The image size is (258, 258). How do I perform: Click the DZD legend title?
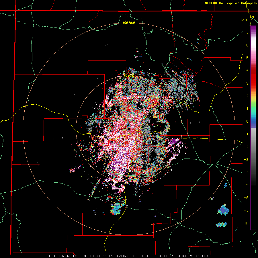pyautogui.click(x=252, y=17)
